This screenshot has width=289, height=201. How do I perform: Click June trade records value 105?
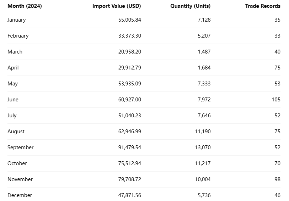click(276, 100)
